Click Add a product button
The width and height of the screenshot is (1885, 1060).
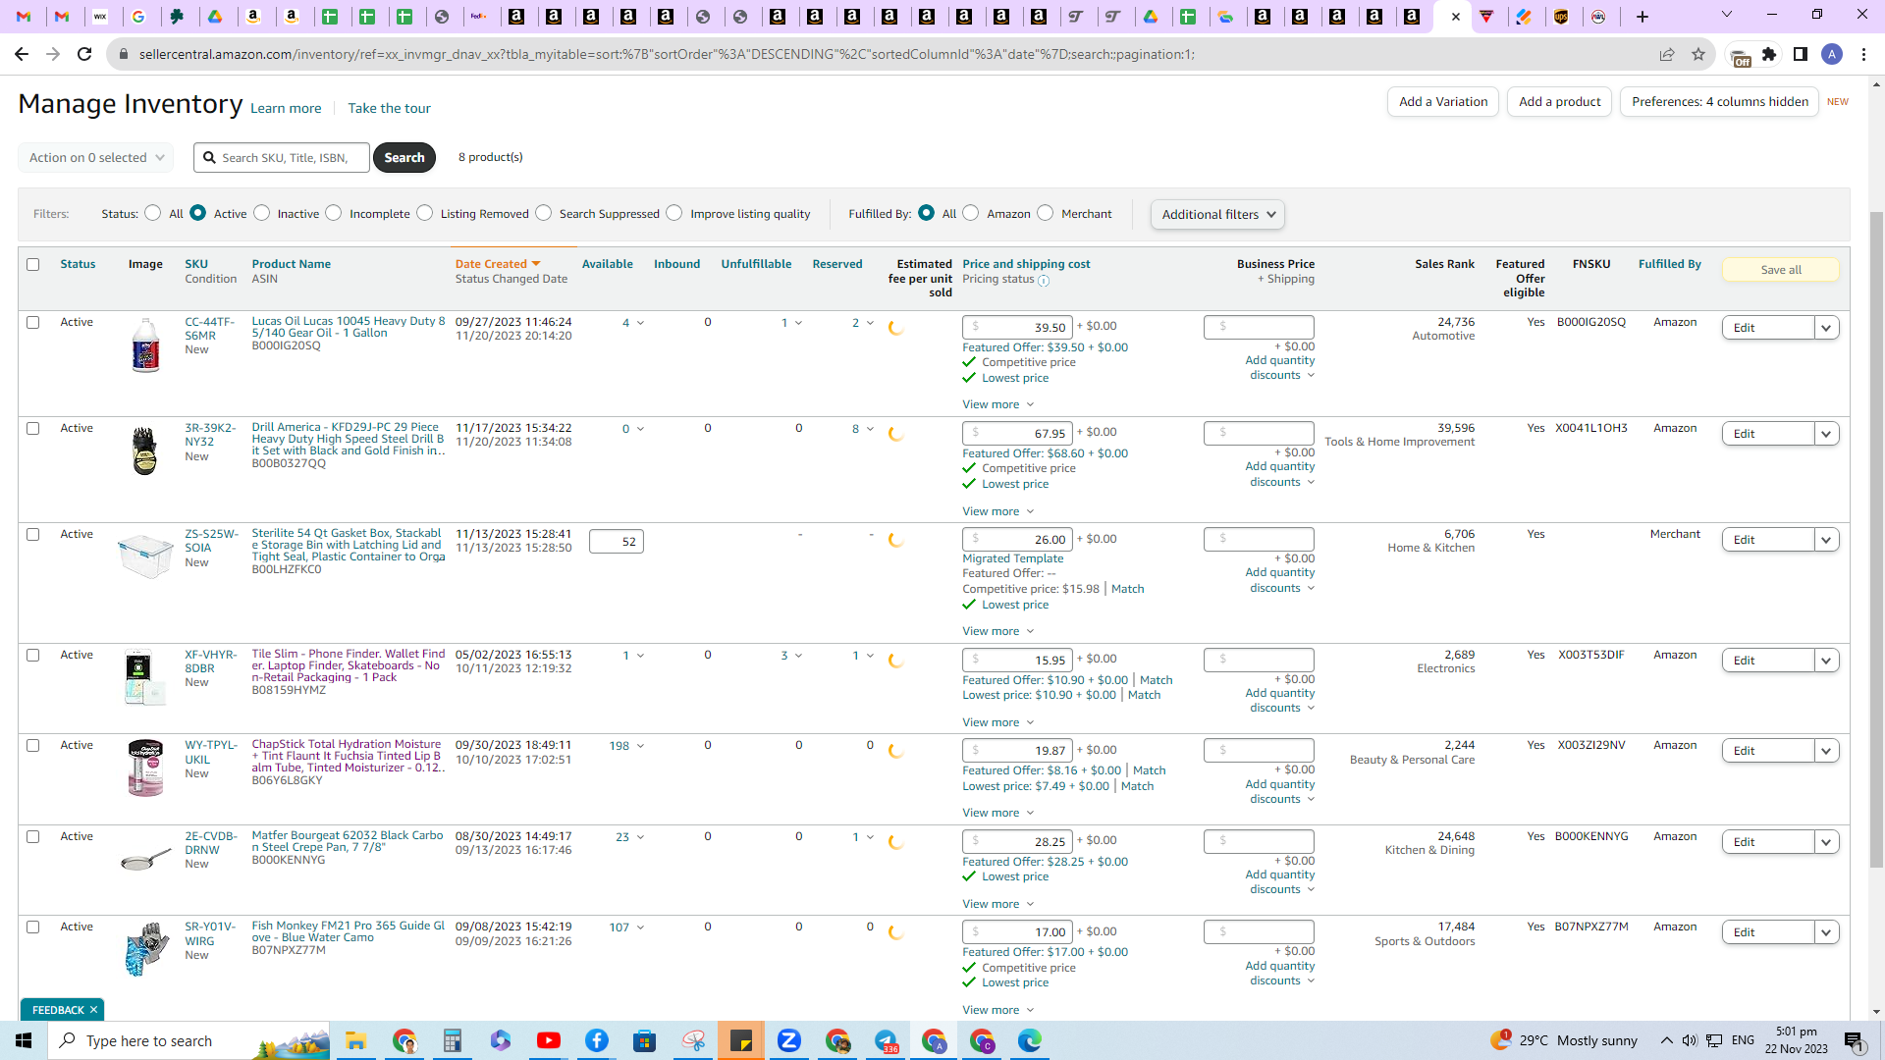point(1559,102)
